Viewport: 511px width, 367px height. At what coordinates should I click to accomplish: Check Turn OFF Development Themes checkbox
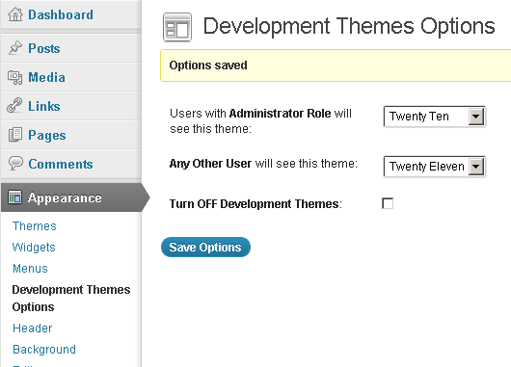(388, 203)
